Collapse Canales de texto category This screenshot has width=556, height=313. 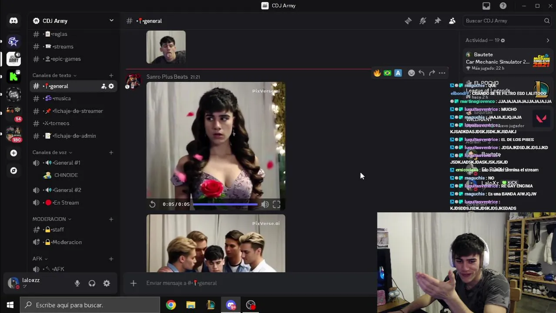[54, 76]
